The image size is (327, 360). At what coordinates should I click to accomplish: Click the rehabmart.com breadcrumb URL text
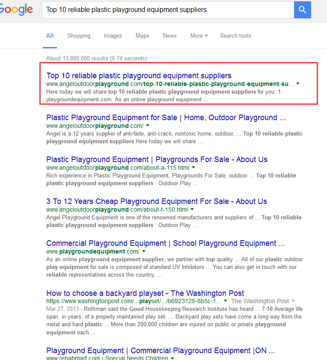pyautogui.click(x=107, y=358)
